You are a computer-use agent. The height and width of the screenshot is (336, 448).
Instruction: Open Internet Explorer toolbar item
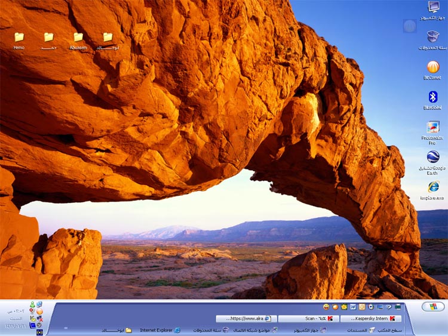pyautogui.click(x=160, y=330)
